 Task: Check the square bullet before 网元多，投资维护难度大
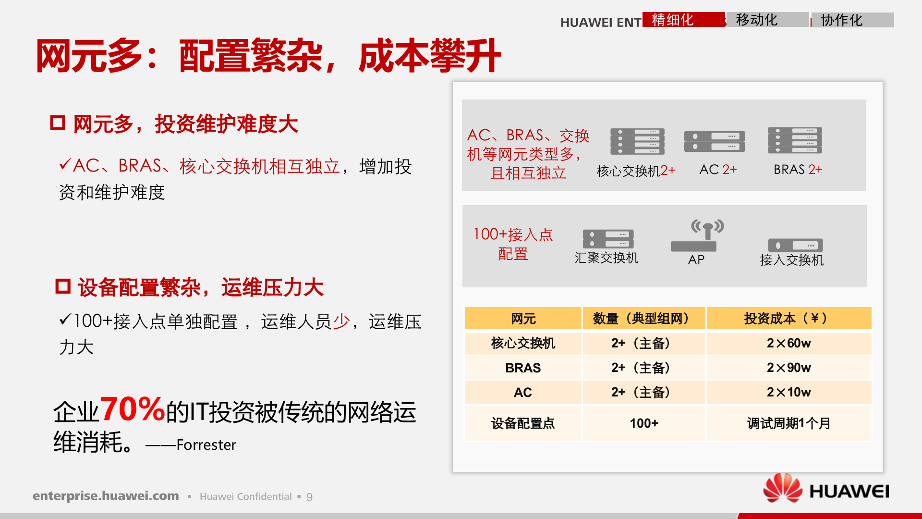pyautogui.click(x=58, y=123)
